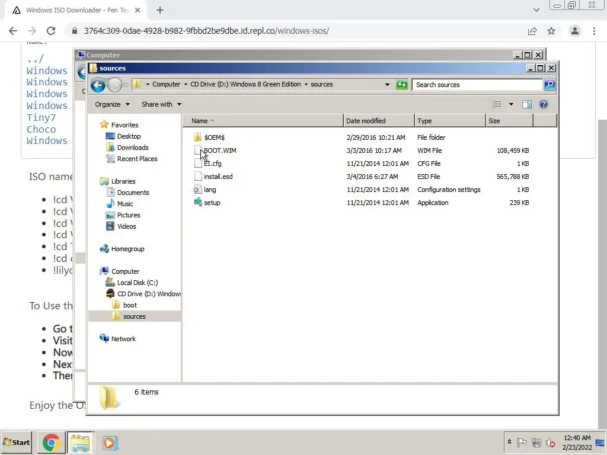This screenshot has height=455, width=607.
Task: Bookmark this page with star icon
Action: coord(551,31)
